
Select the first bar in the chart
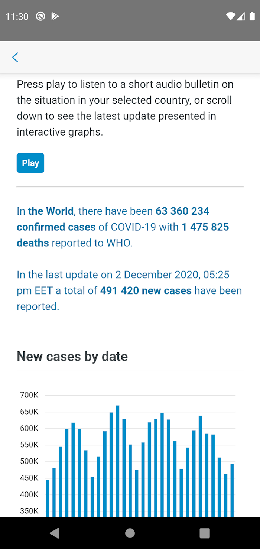click(x=48, y=498)
